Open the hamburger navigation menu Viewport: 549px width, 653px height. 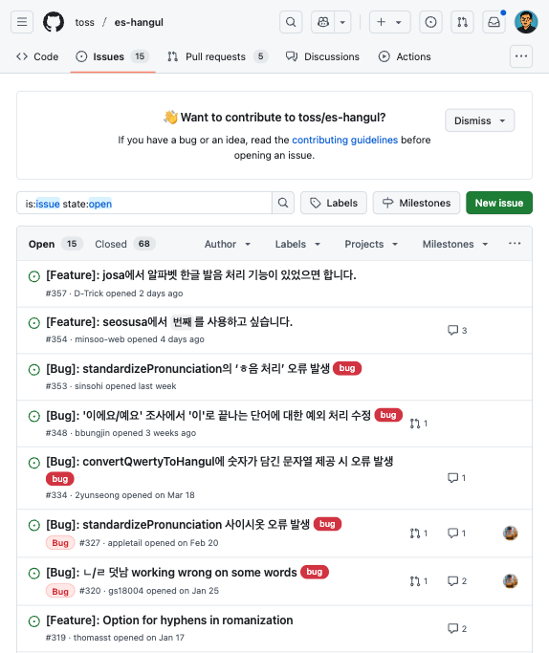click(22, 22)
